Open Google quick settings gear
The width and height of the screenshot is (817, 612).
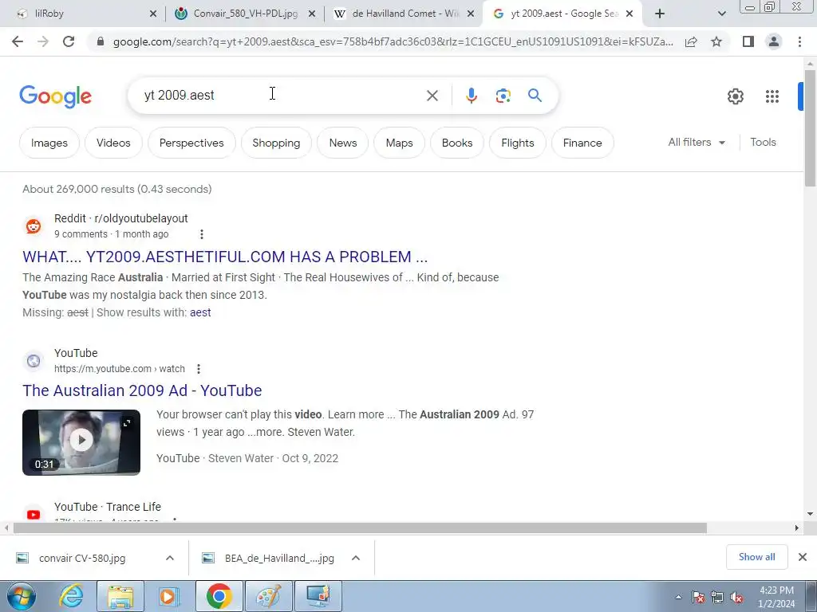(x=735, y=96)
